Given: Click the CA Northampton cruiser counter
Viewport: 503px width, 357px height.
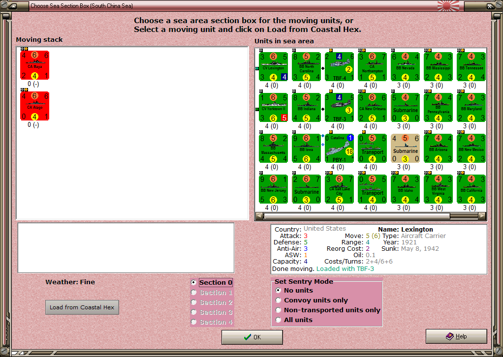Looking at the screenshot, I should tap(372, 67).
